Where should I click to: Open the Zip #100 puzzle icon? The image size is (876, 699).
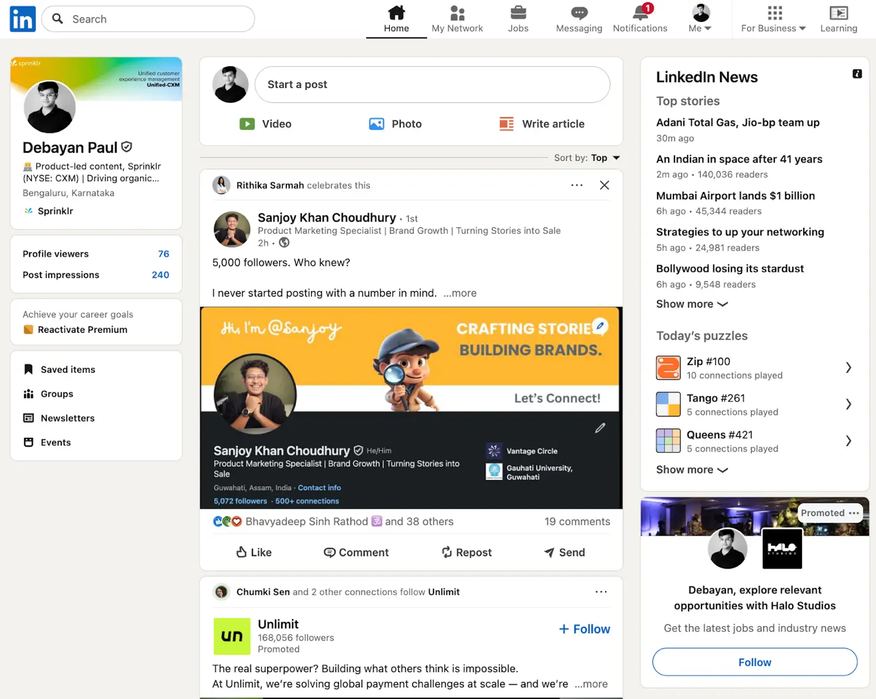click(x=668, y=368)
